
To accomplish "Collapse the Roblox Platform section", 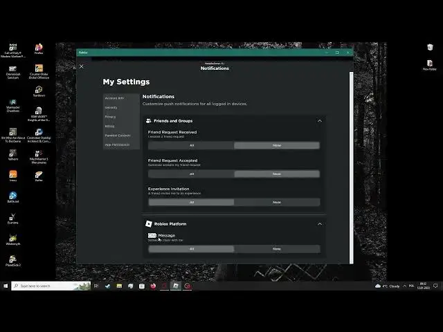I will coord(320,224).
